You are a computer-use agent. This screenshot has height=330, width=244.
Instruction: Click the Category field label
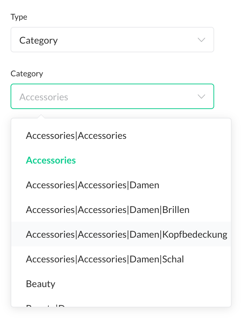(27, 73)
